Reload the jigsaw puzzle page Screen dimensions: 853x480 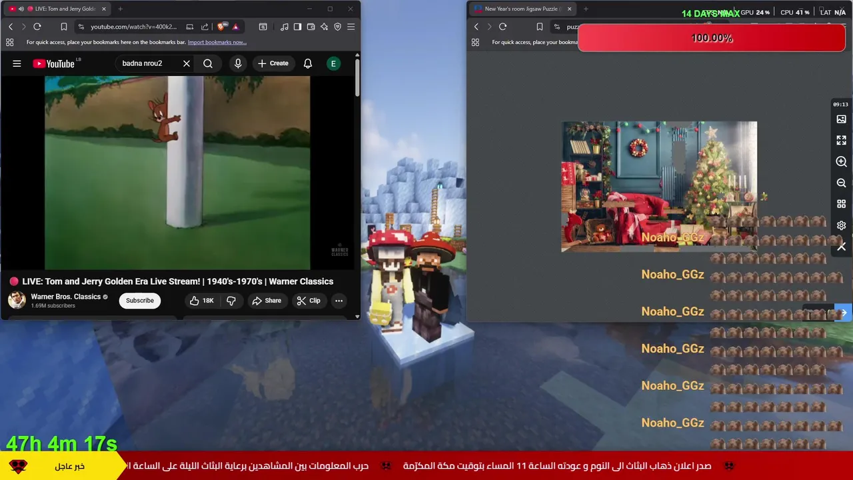tap(502, 27)
